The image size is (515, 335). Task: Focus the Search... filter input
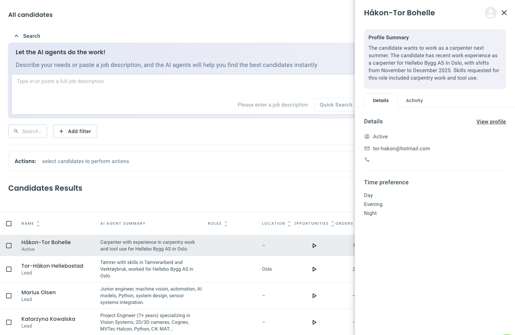coord(28,131)
